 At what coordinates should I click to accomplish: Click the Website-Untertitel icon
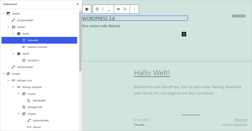24,47
